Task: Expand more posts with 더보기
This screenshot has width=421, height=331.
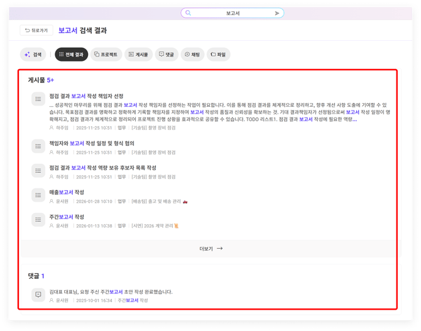Action: [x=210, y=249]
